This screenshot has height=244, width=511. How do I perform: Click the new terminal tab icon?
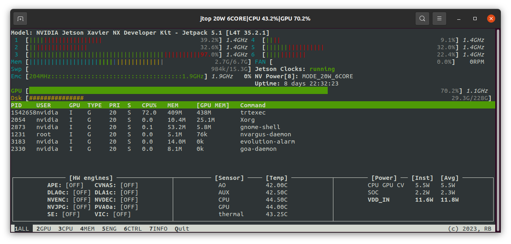click(x=20, y=19)
